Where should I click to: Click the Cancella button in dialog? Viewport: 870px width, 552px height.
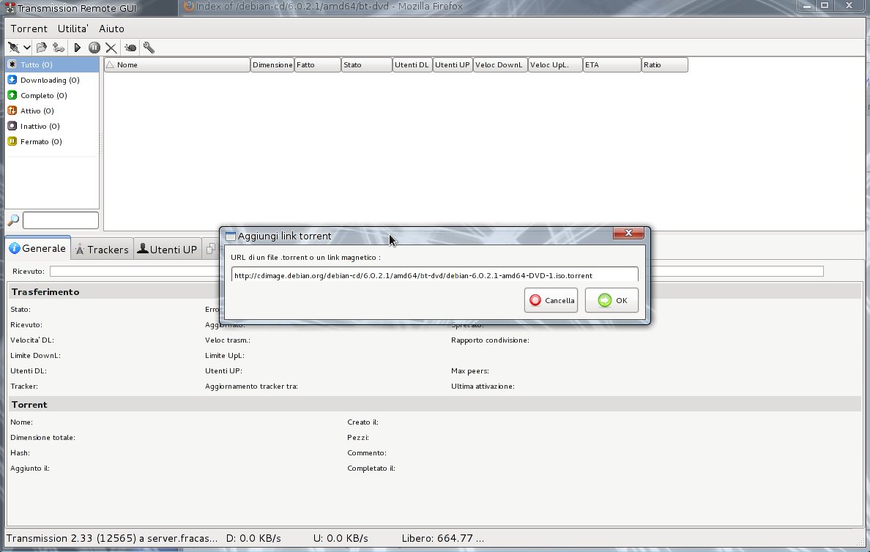551,300
